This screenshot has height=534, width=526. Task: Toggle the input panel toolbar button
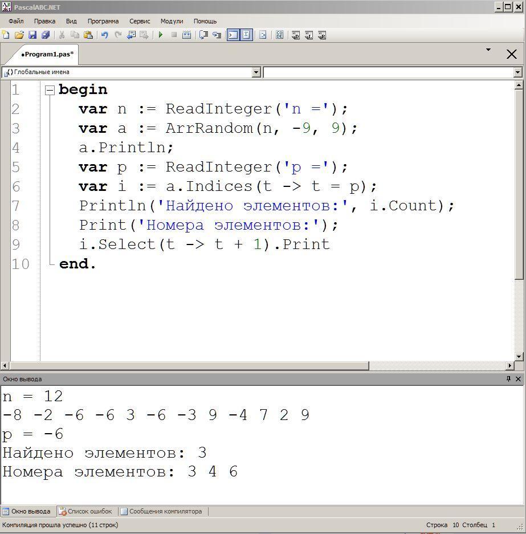pos(247,35)
